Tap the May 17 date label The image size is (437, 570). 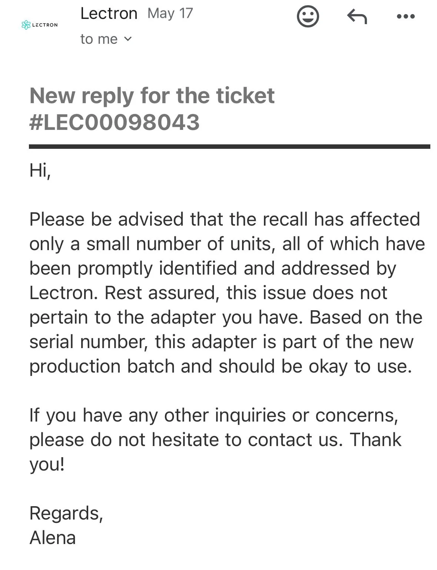coord(170,14)
